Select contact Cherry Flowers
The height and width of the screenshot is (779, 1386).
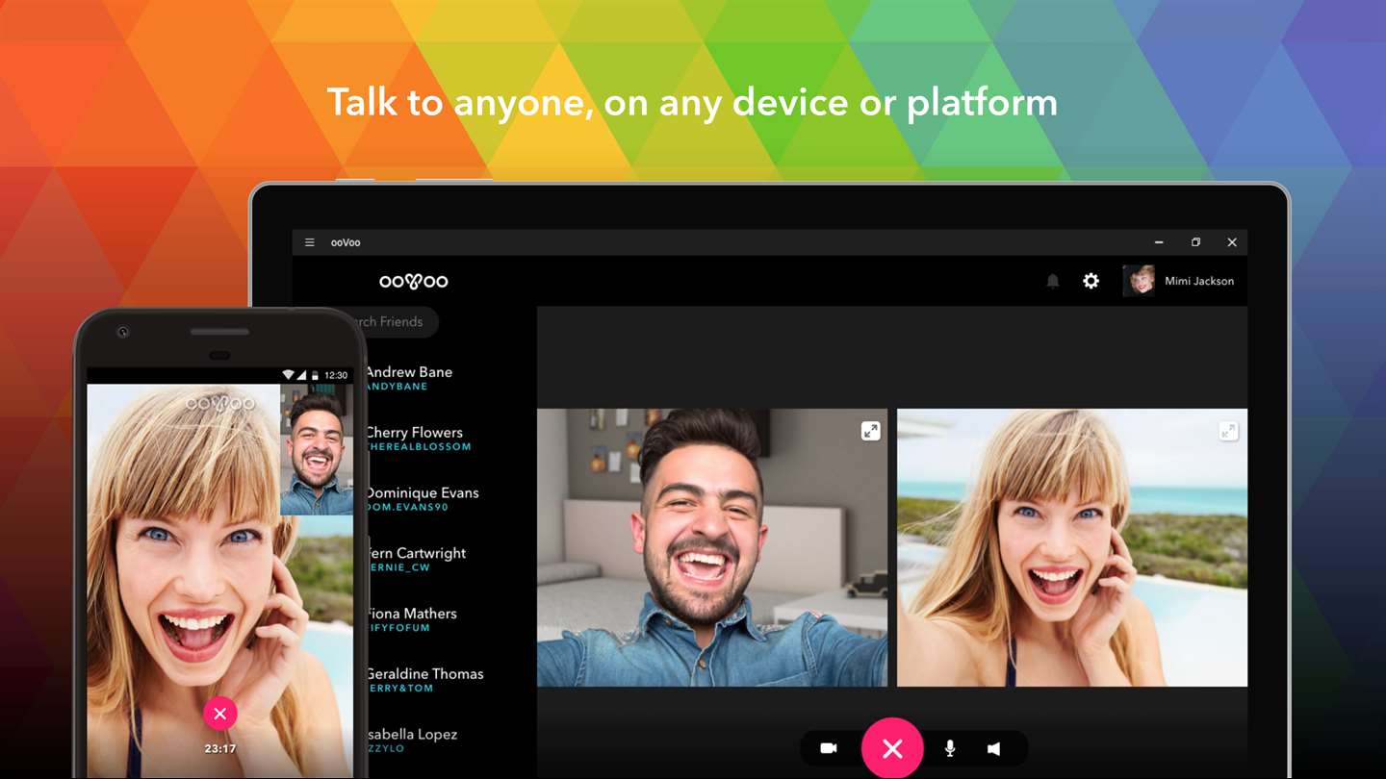point(419,439)
